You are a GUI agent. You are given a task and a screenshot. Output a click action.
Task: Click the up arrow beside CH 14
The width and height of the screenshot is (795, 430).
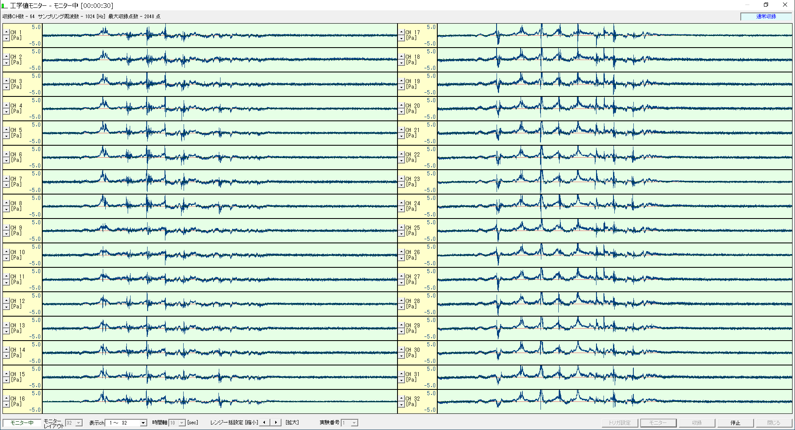click(x=6, y=350)
